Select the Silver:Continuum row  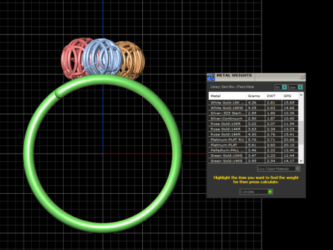click(253, 119)
